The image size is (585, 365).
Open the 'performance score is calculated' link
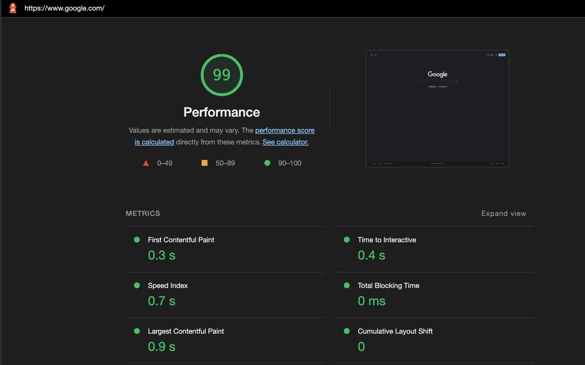click(x=225, y=136)
